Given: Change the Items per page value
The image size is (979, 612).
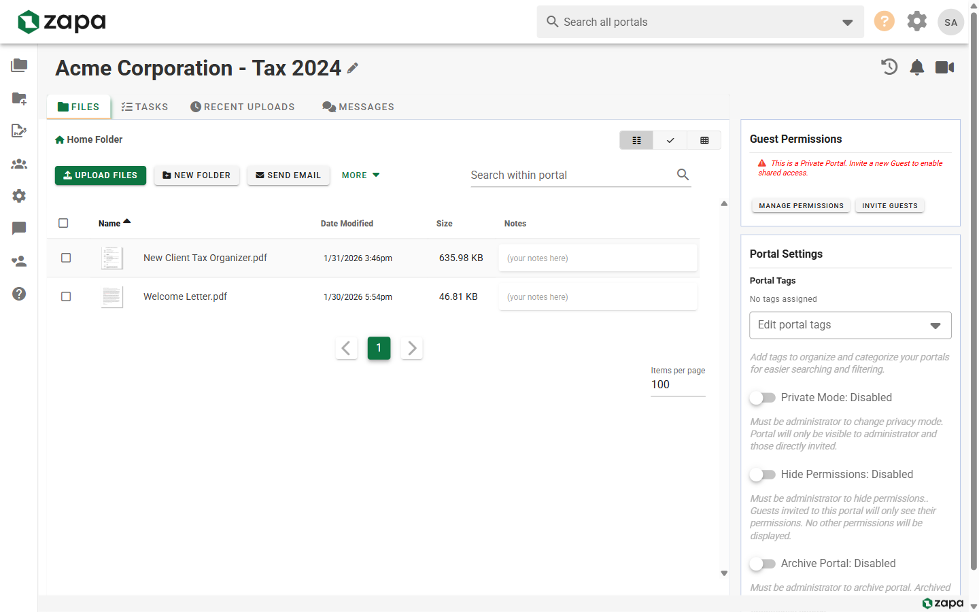Looking at the screenshot, I should click(x=678, y=385).
